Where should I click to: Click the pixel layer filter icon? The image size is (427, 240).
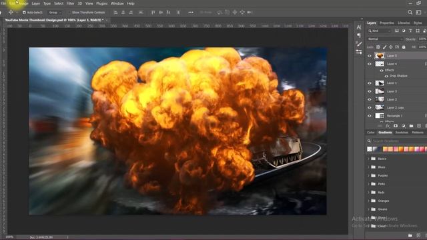click(x=397, y=31)
